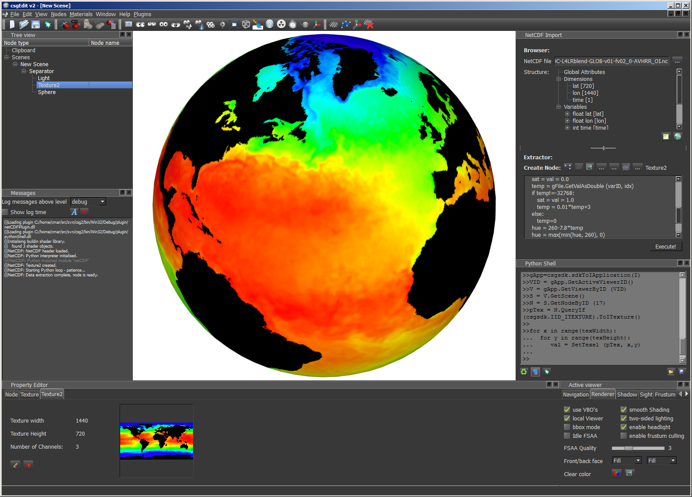Switch to the Shadow tab
The width and height of the screenshot is (692, 497).
[x=627, y=394]
